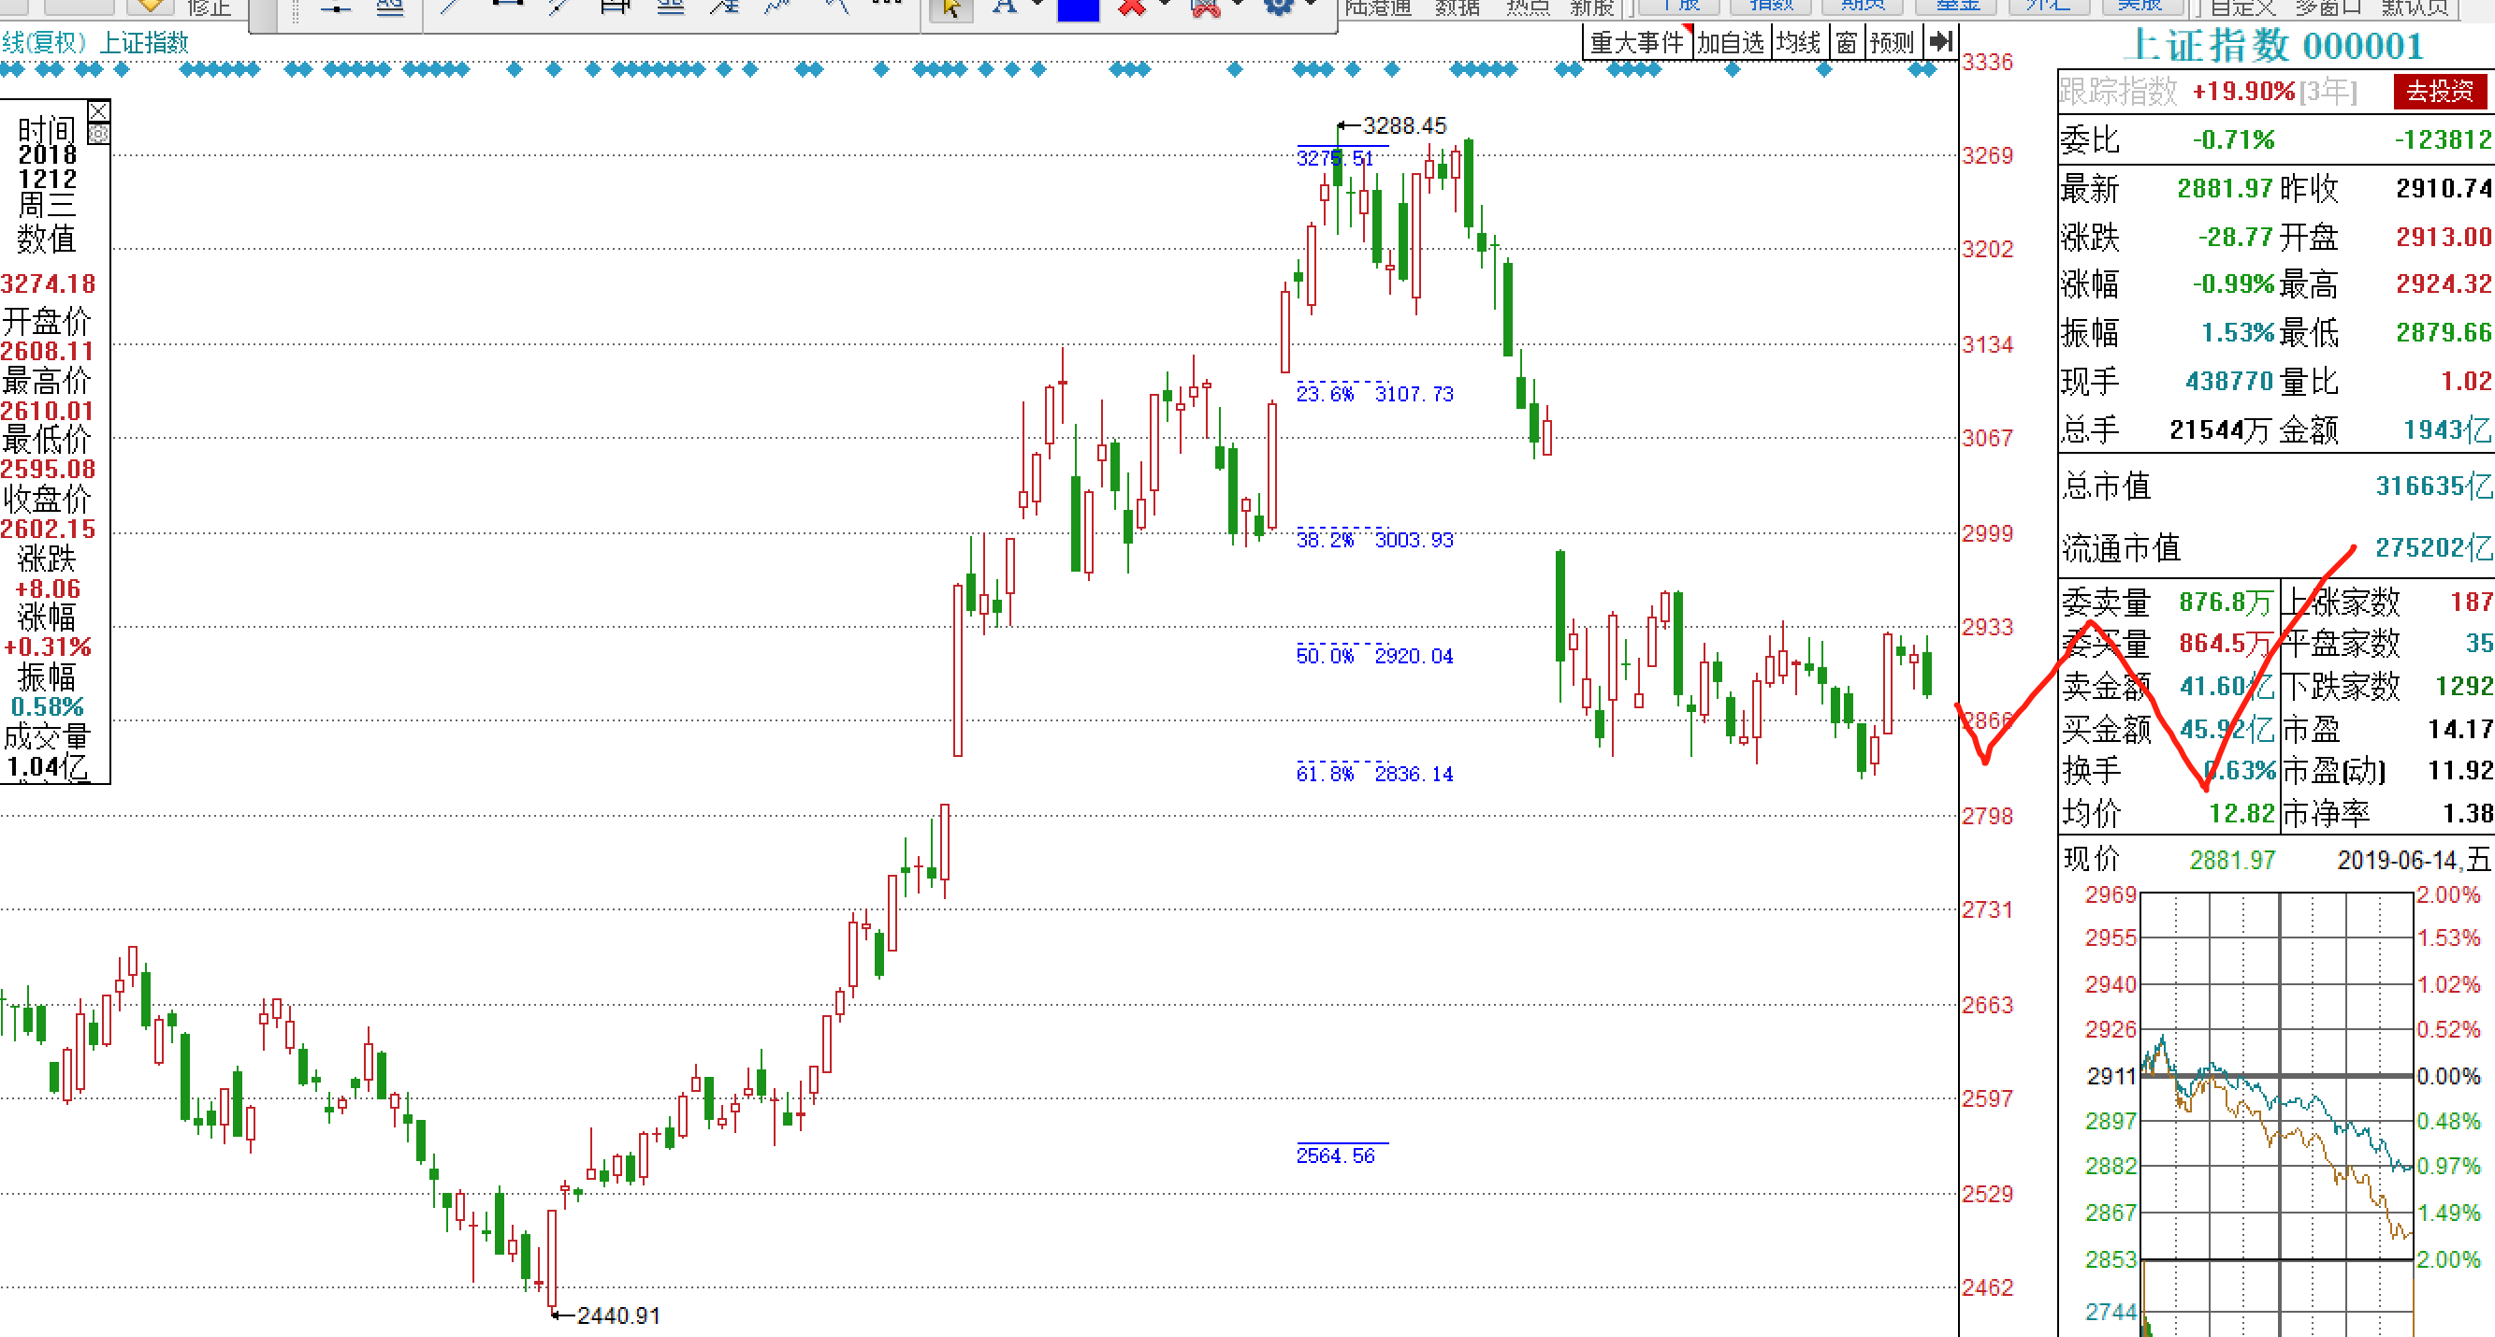Click the jump-to-latest arrow icon

pos(1940,42)
